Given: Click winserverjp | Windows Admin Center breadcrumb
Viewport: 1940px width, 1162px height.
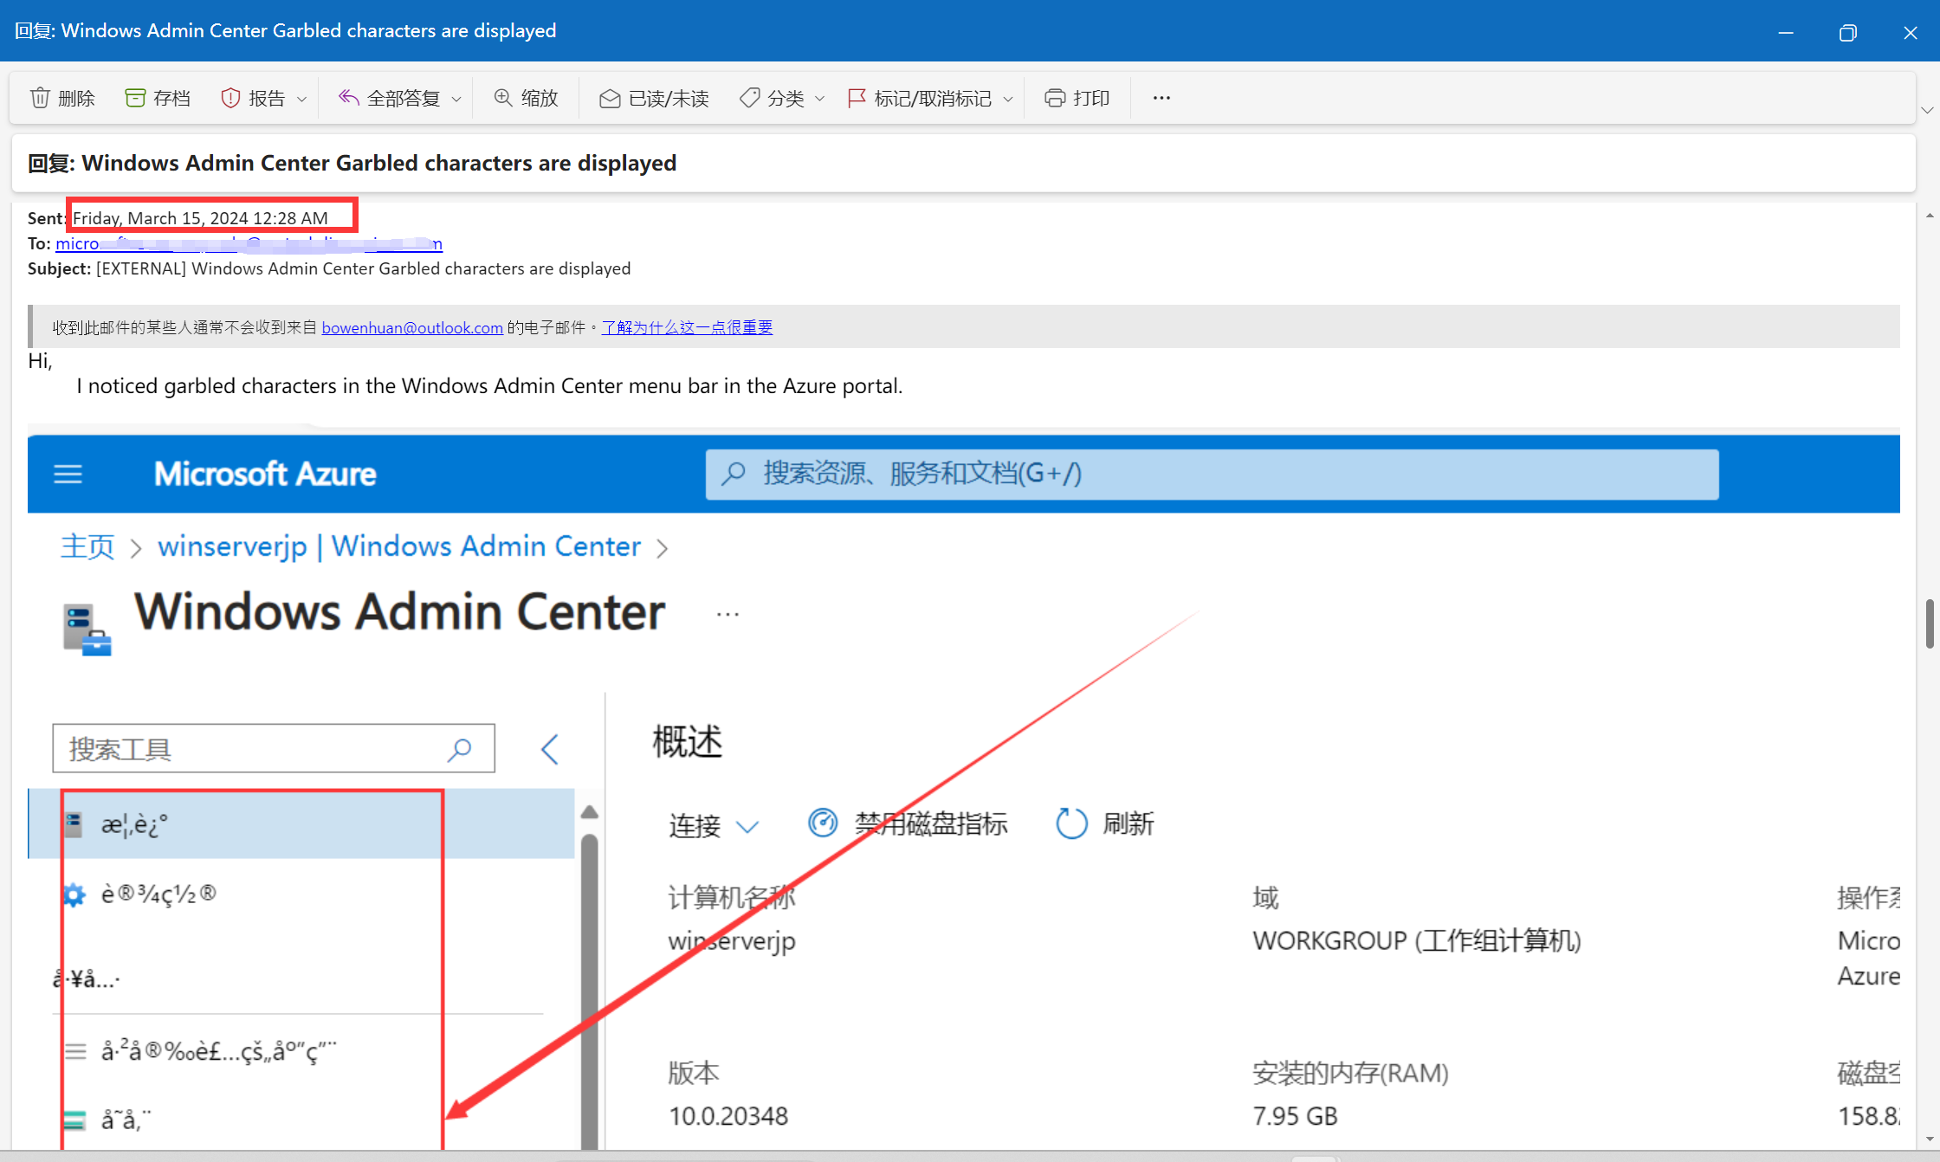Looking at the screenshot, I should pos(399,546).
